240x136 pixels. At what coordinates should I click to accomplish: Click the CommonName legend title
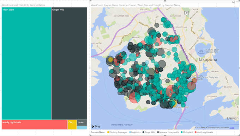97,132
